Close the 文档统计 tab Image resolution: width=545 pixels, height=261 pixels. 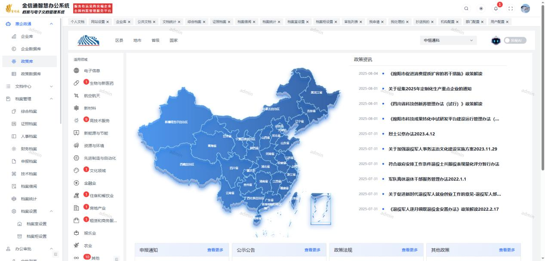[x=179, y=21]
